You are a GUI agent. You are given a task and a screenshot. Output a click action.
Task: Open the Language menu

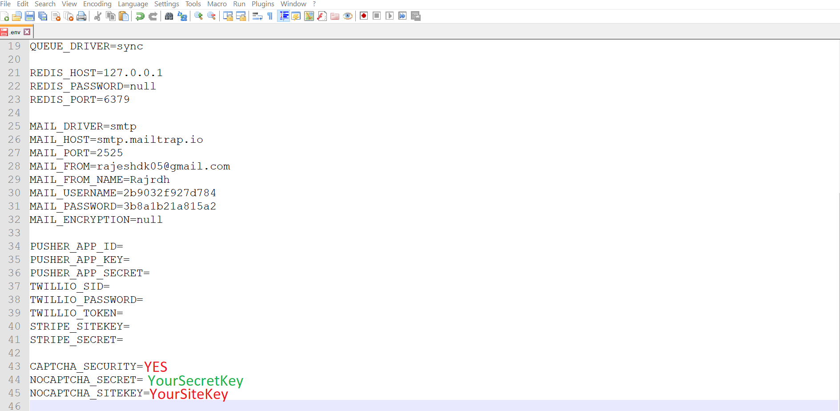point(133,4)
